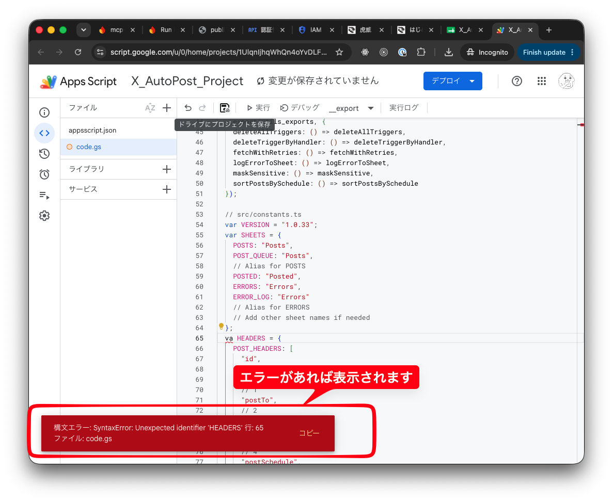The image size is (613, 502).
Task: Add a service with the plus icon
Action: (x=167, y=189)
